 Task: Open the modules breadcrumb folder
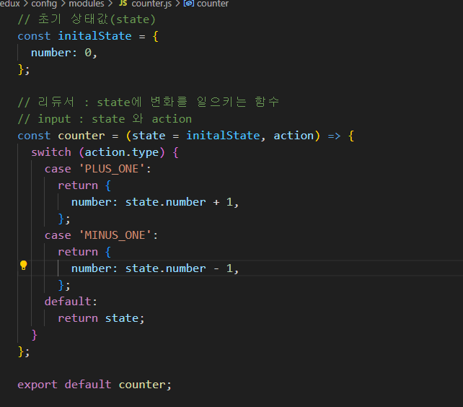tap(87, 4)
